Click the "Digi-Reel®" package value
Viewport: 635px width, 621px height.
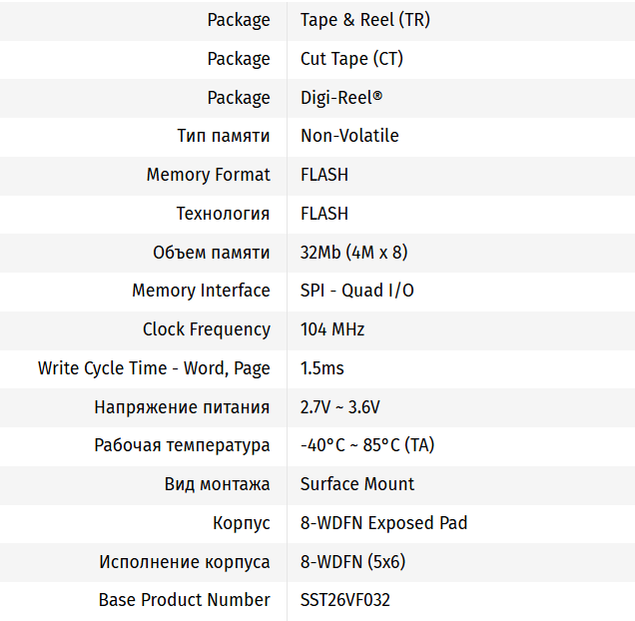(341, 98)
